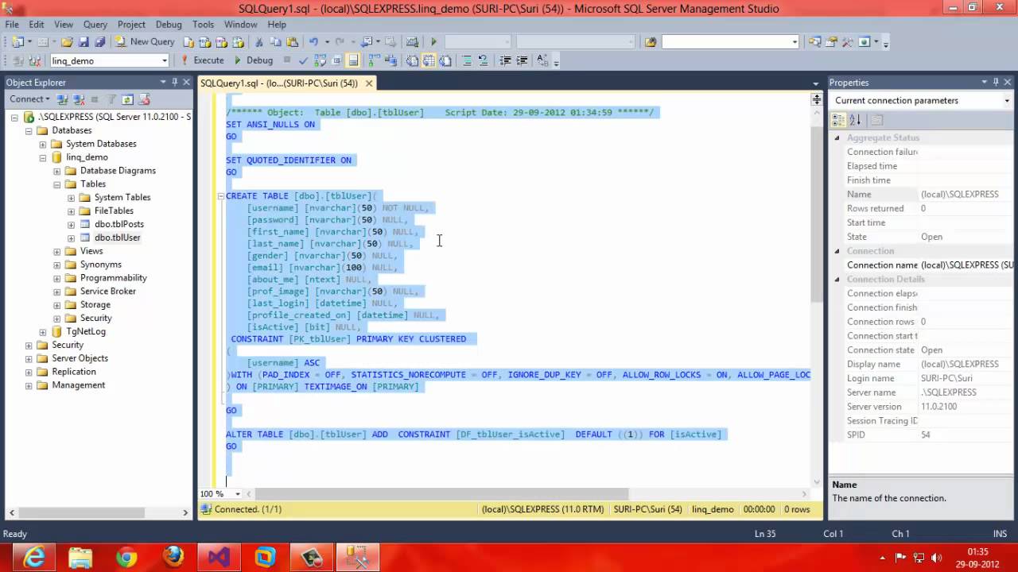1018x572 pixels.
Task: Collapse the Tables tree node
Action: click(x=57, y=184)
